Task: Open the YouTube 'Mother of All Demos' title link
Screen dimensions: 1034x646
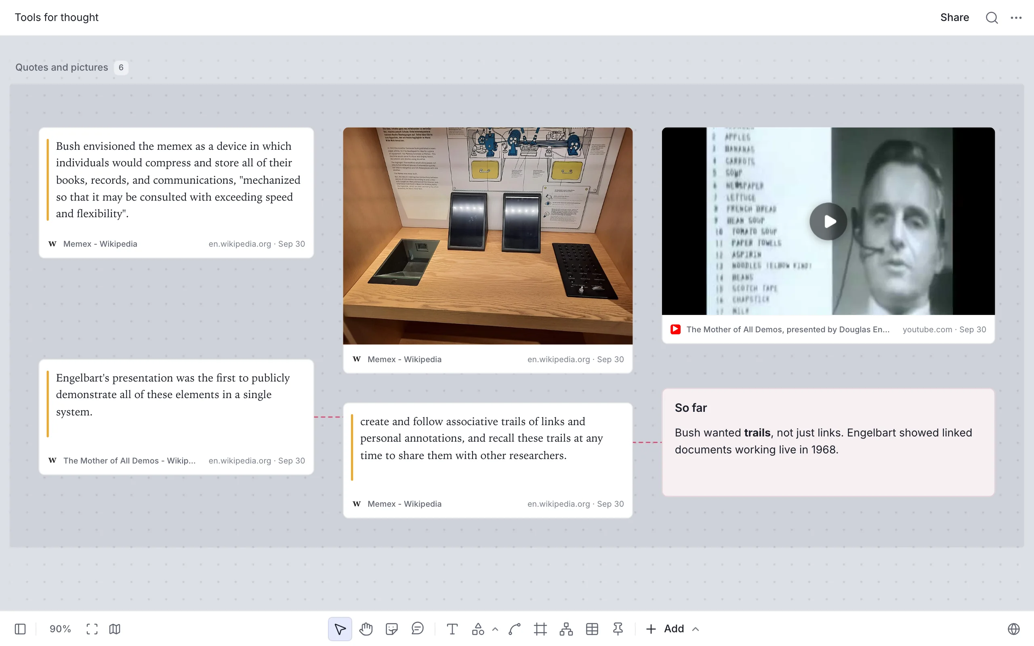Action: coord(788,329)
